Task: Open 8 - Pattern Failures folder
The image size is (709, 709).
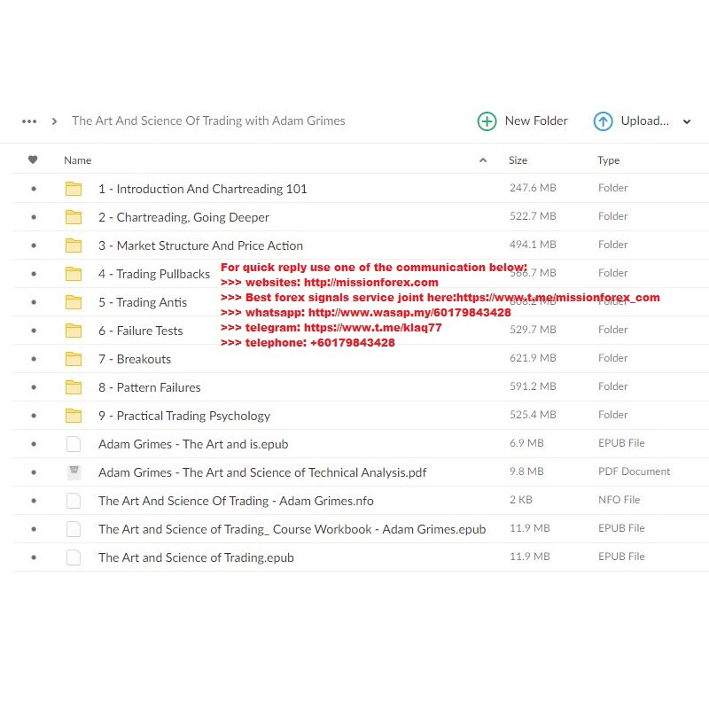Action: pos(149,387)
